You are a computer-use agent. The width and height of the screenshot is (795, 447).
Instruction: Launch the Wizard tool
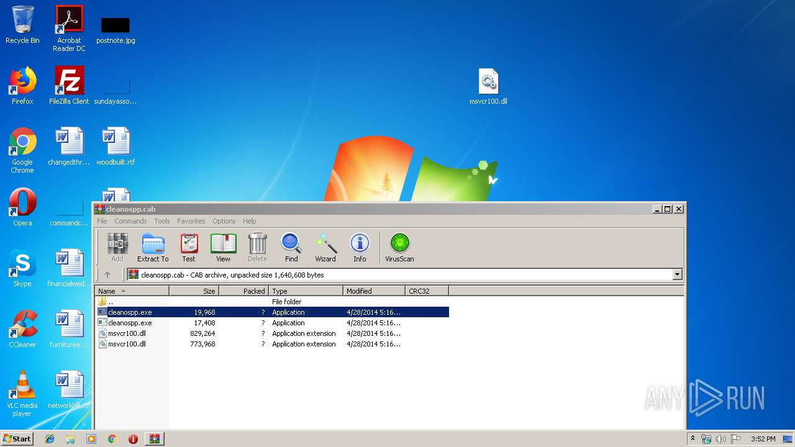tap(325, 248)
